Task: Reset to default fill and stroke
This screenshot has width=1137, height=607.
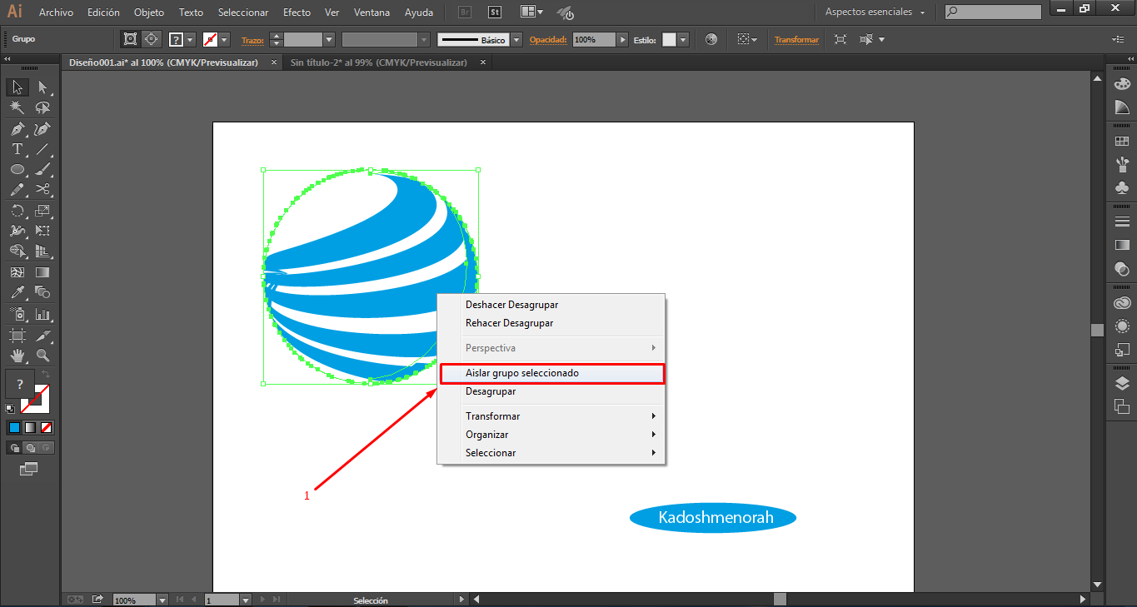Action: pyautogui.click(x=10, y=408)
